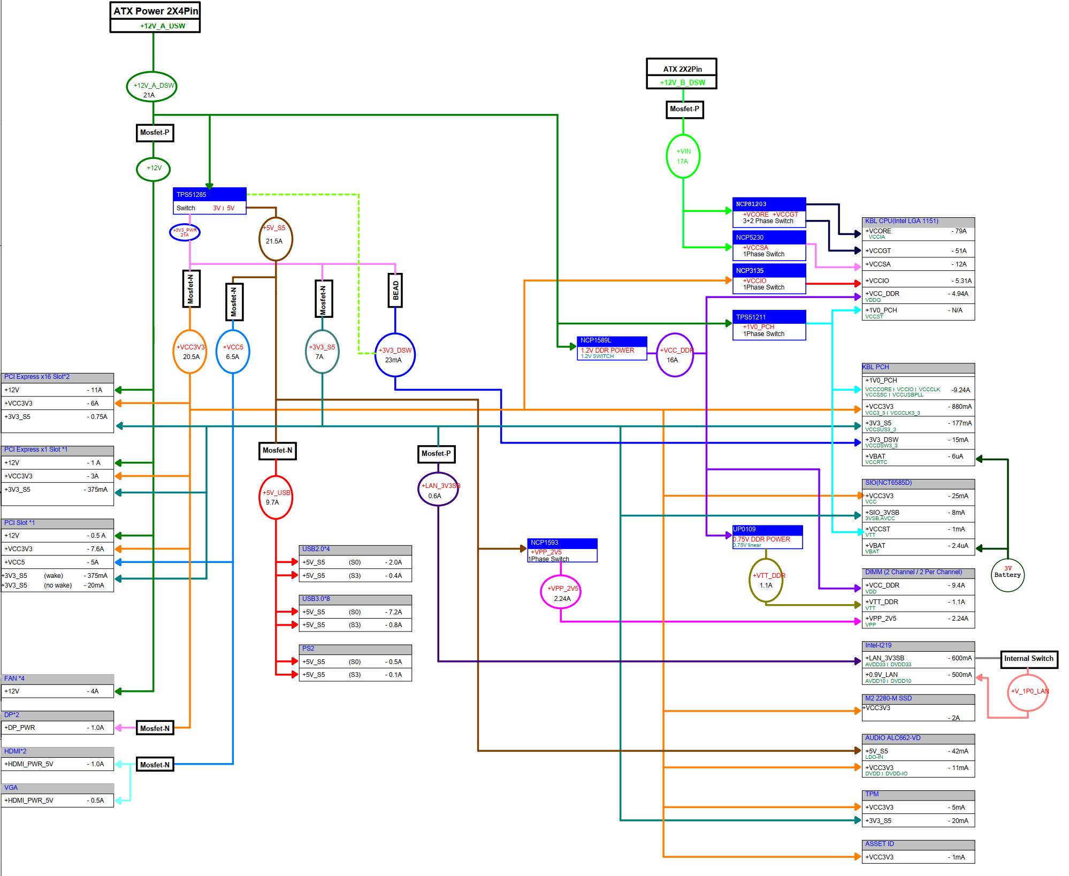
Task: Click the BEAD component box
Action: [x=395, y=291]
